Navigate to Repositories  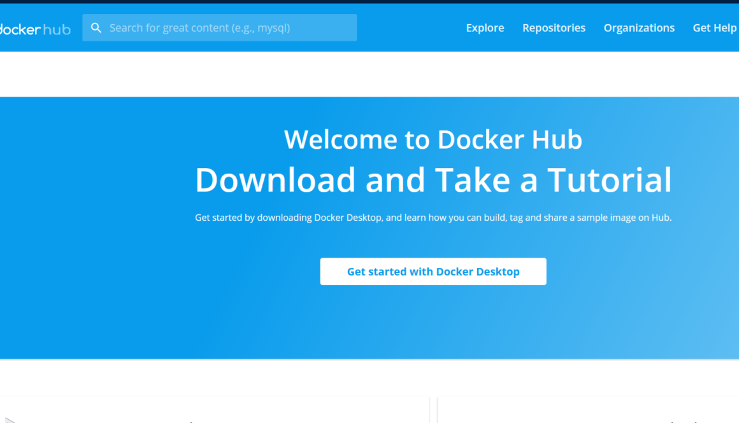554,27
